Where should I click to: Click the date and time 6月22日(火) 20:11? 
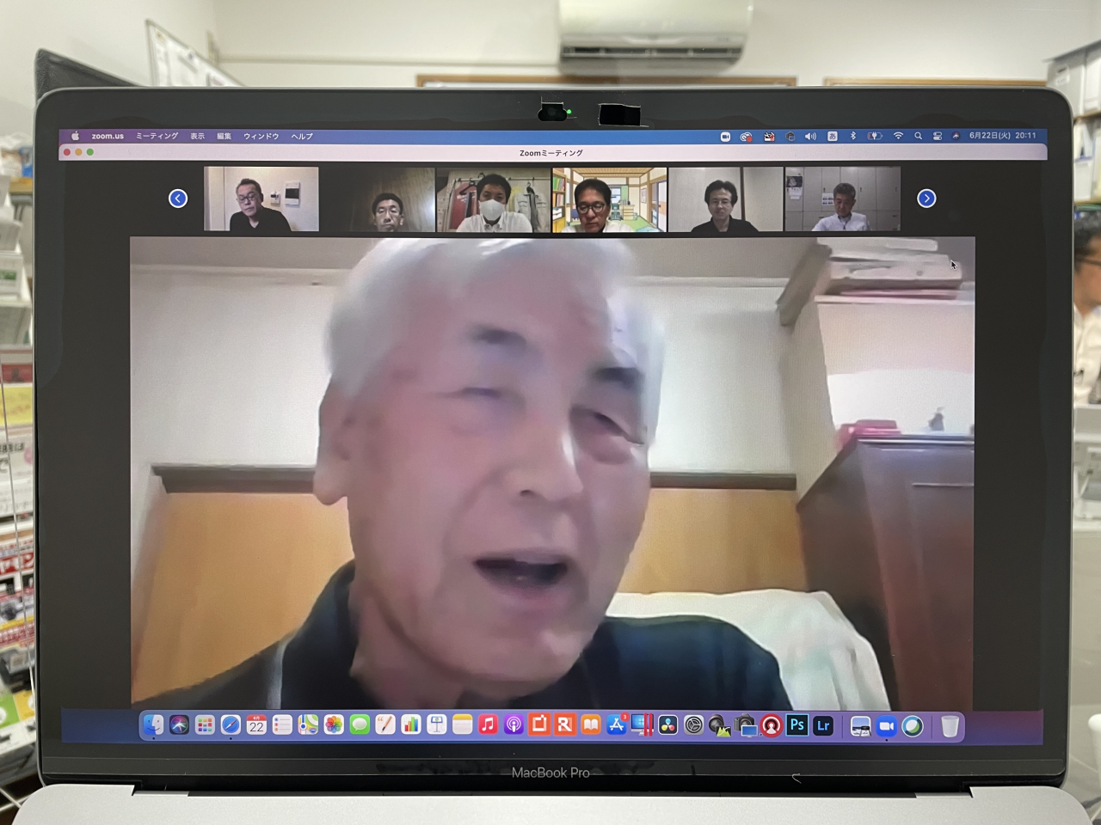(x=1003, y=135)
